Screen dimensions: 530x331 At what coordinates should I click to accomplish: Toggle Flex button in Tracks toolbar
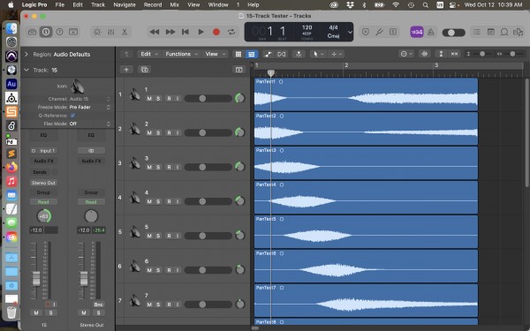pyautogui.click(x=281, y=54)
